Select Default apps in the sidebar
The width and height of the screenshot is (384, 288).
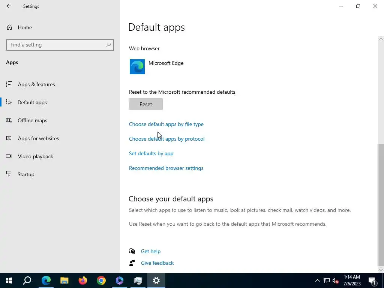[x=32, y=102]
